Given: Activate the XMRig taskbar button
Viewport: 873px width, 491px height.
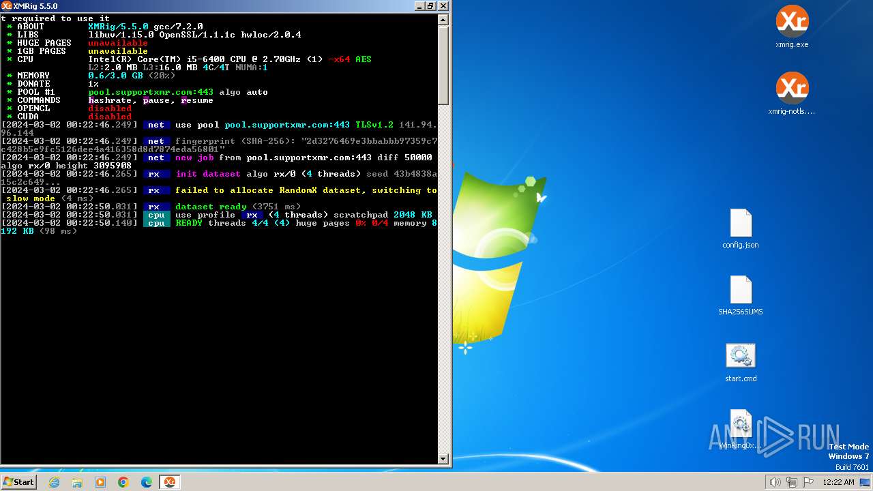Looking at the screenshot, I should click(169, 482).
